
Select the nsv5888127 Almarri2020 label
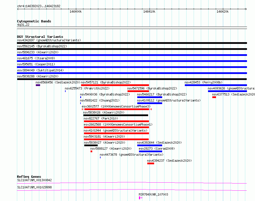coord(111,149)
